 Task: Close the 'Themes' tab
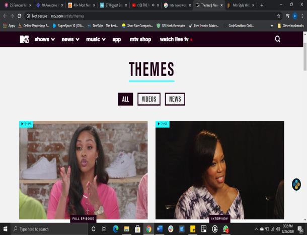[x=221, y=6]
